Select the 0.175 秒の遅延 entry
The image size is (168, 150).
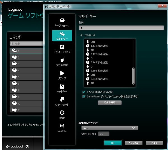[97, 54]
